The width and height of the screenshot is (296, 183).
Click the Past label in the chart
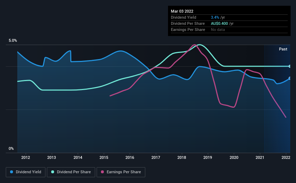(x=283, y=49)
